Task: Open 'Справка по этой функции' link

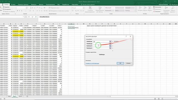Action: point(92,63)
